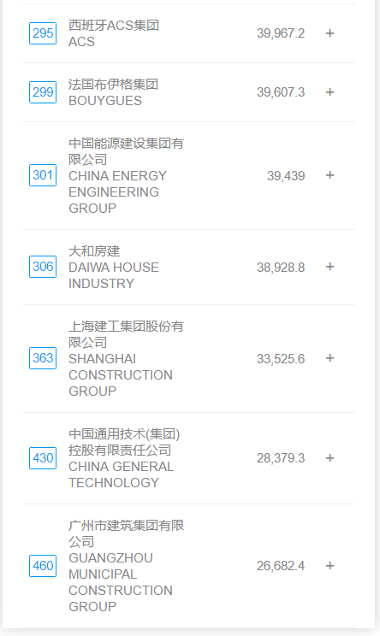Expand China General Technology plus icon

pyautogui.click(x=330, y=458)
